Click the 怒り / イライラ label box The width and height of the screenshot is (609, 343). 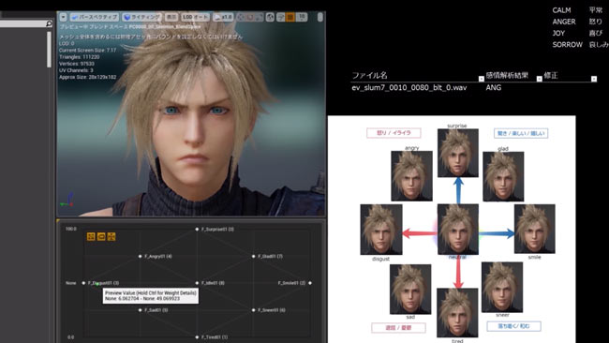pos(394,133)
